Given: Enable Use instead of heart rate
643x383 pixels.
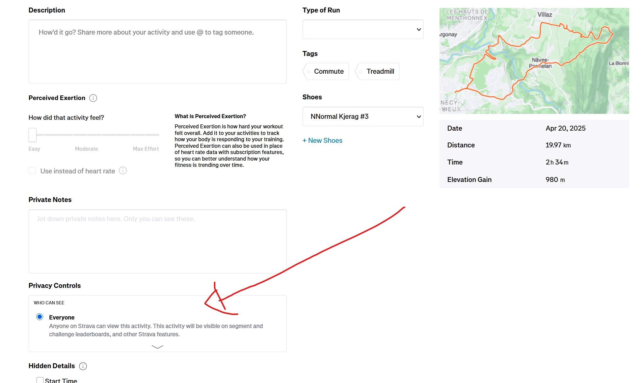Looking at the screenshot, I should 32,171.
